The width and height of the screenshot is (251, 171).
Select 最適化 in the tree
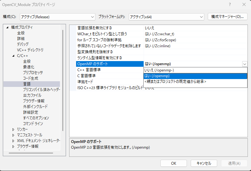pyautogui.click(x=29, y=67)
